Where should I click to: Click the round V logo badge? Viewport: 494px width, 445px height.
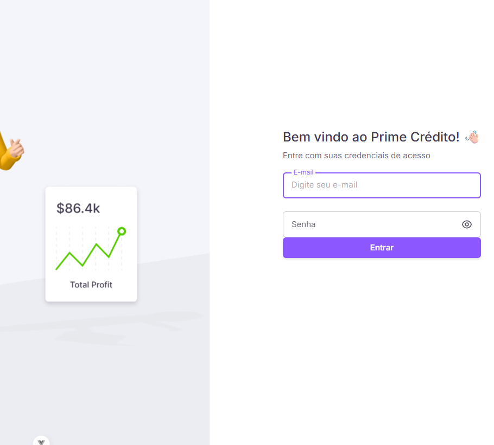(41, 440)
